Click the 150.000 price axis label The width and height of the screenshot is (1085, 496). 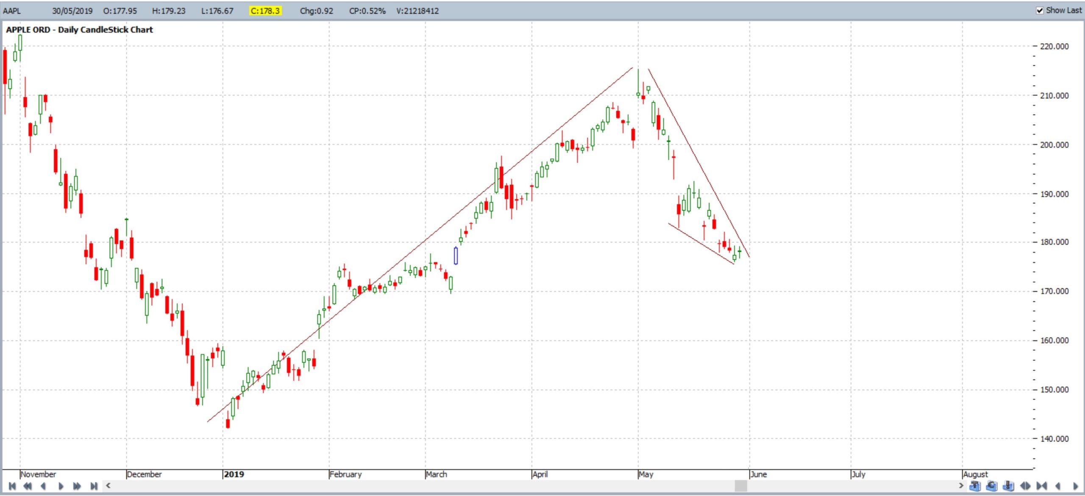tap(1054, 389)
